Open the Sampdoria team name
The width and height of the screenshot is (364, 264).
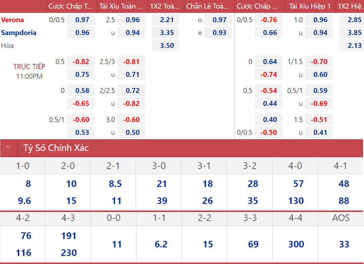click(x=19, y=33)
